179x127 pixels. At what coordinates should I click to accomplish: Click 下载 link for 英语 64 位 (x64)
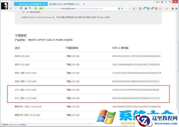(x=68, y=56)
